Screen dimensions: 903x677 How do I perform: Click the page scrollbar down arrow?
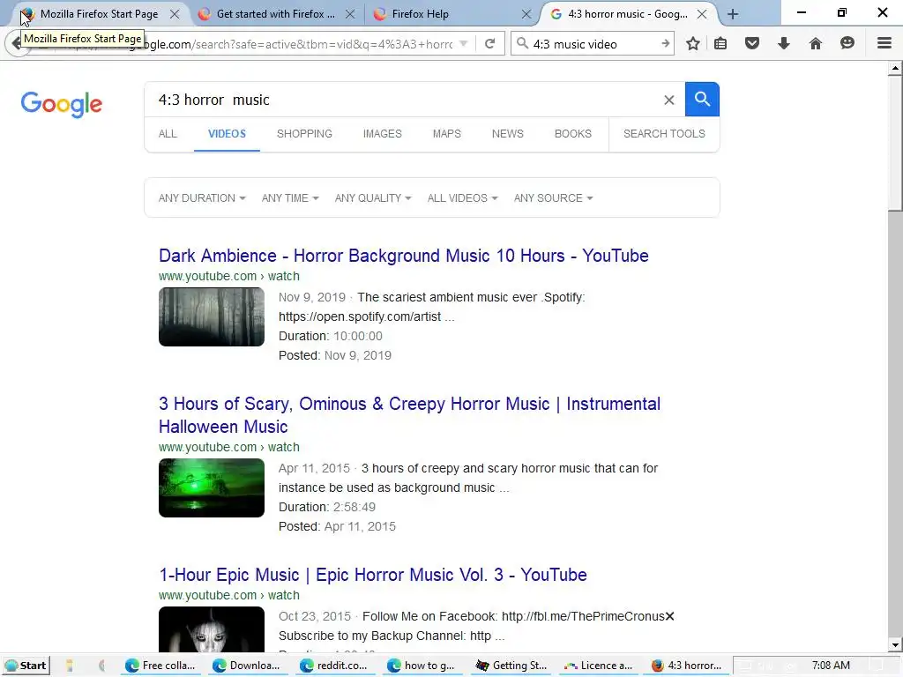tap(895, 644)
